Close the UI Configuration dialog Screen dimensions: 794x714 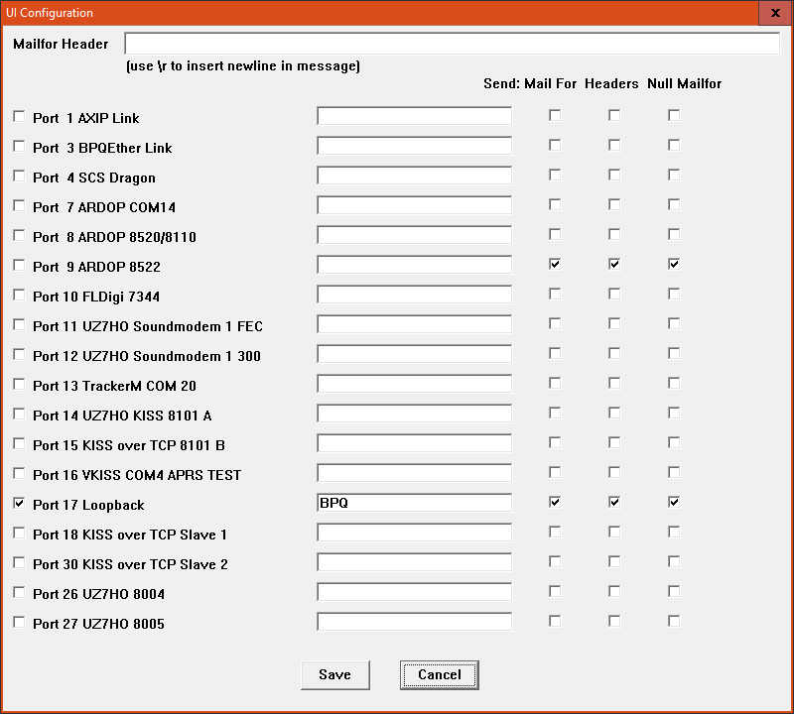(x=774, y=13)
